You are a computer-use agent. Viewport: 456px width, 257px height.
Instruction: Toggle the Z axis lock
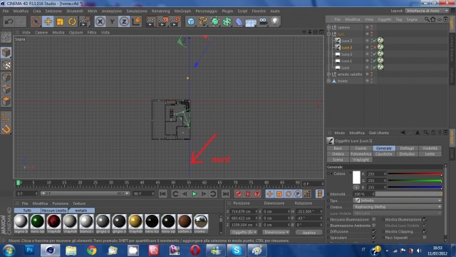point(124,21)
